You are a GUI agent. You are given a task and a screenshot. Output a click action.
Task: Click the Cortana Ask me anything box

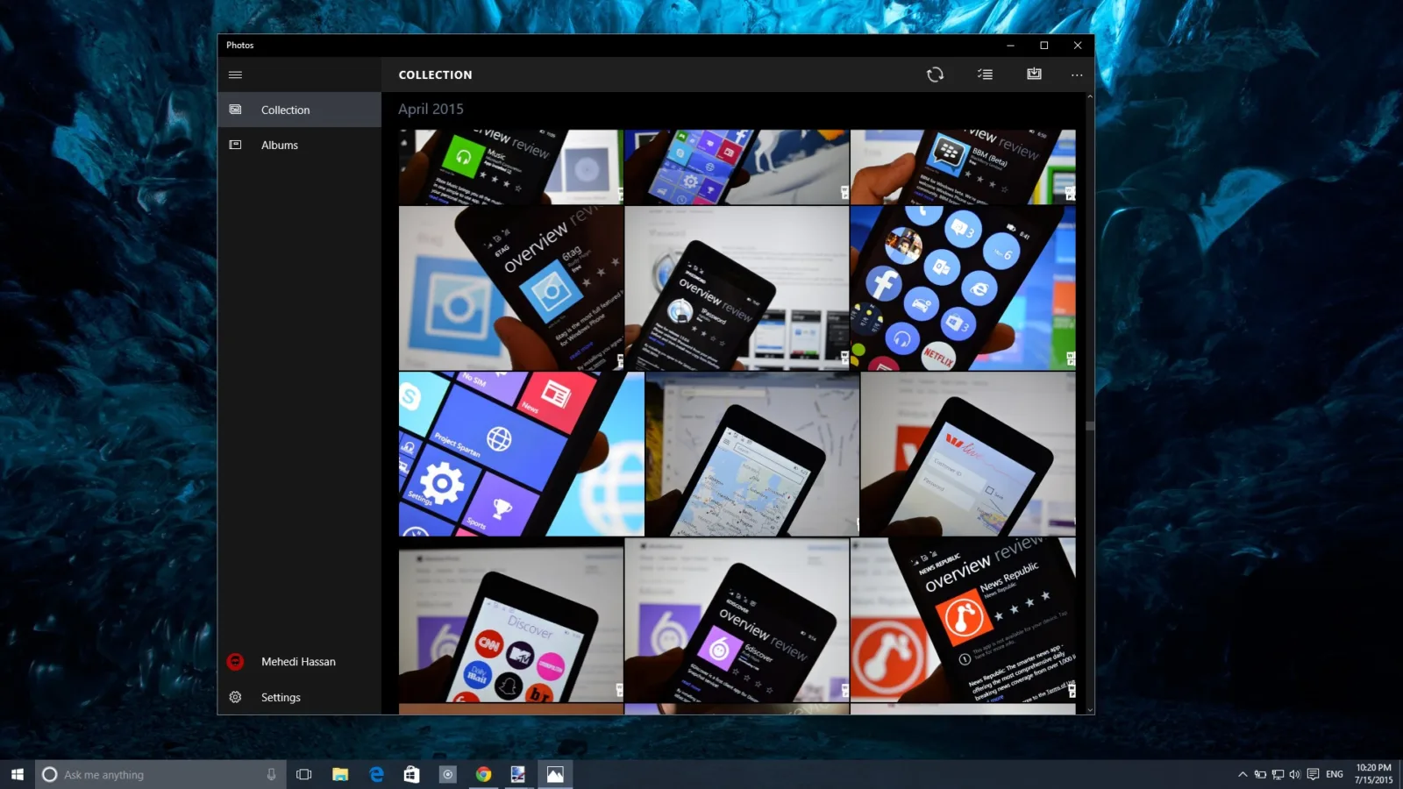tap(160, 774)
